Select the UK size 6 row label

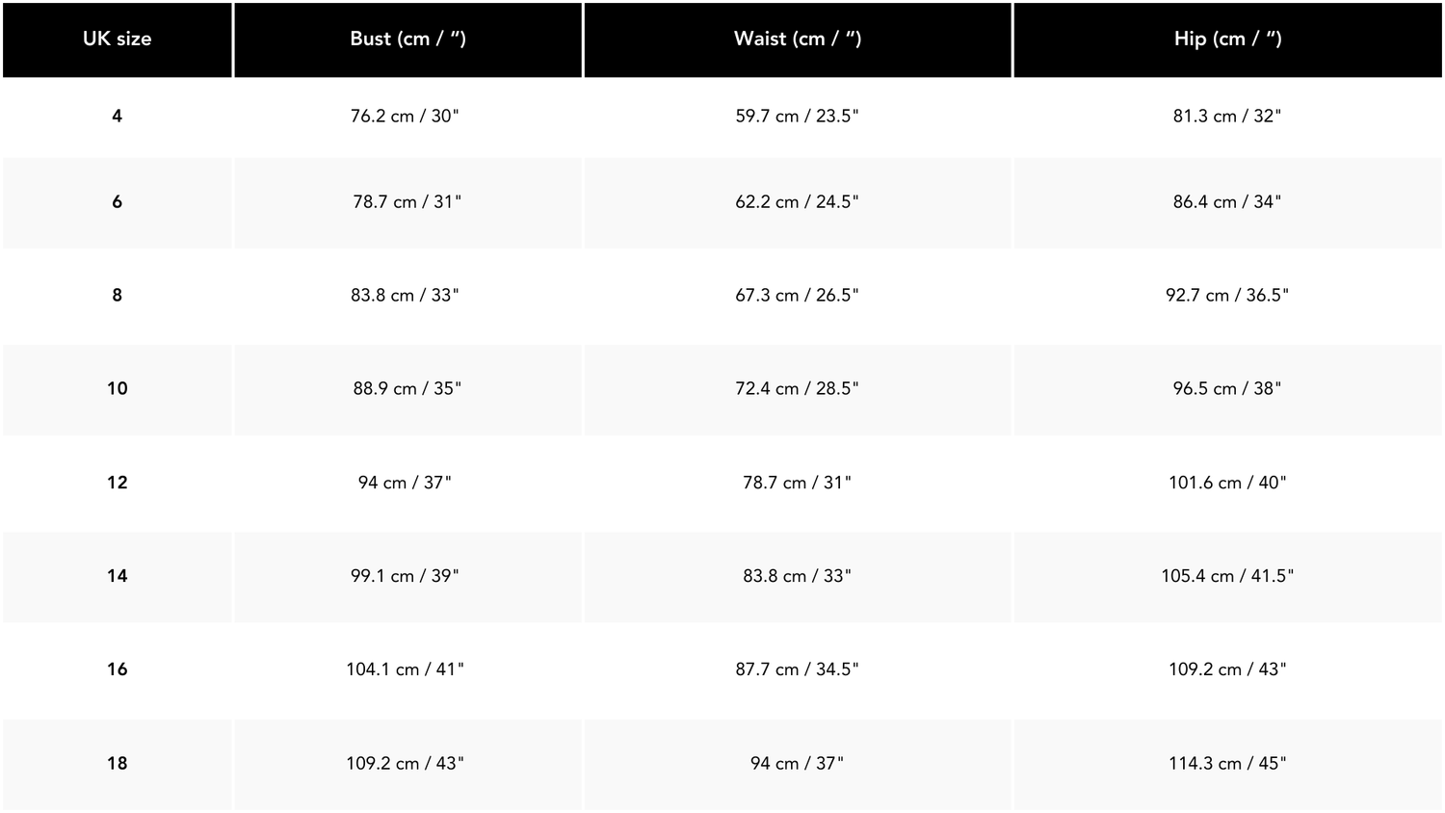pyautogui.click(x=117, y=202)
